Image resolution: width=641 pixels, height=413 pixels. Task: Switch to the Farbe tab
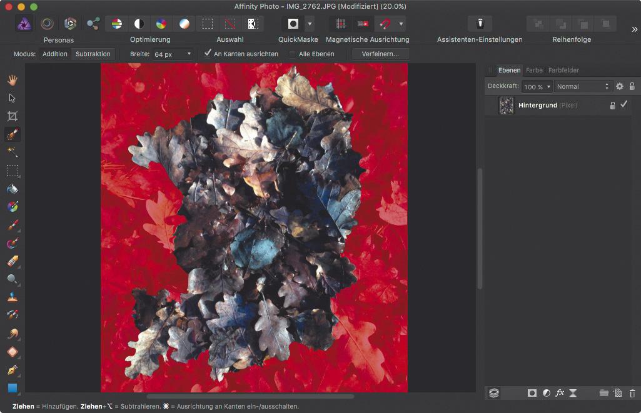coord(534,70)
